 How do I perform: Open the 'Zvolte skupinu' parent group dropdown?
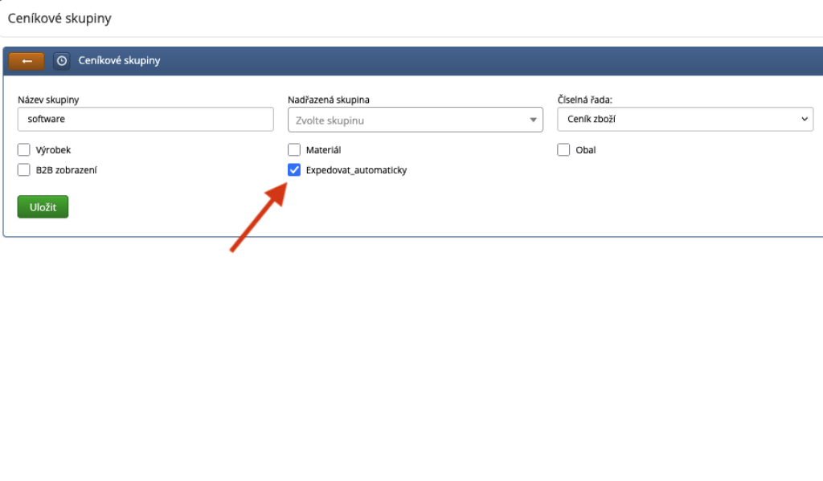(x=406, y=120)
